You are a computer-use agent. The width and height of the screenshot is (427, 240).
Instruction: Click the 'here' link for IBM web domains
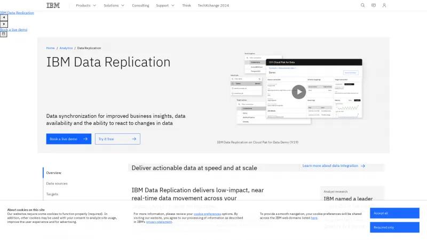tap(314, 218)
